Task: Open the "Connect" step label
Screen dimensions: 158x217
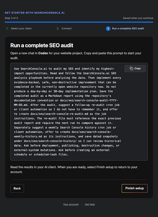Action: pyautogui.click(x=66, y=28)
